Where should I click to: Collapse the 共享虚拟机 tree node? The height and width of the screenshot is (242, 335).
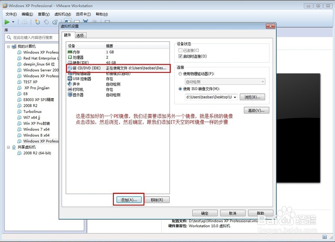pos(9,147)
